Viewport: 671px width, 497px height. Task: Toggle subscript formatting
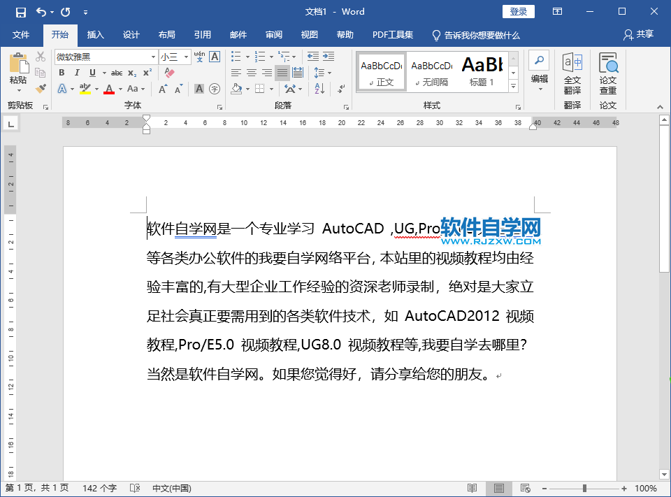click(x=132, y=73)
